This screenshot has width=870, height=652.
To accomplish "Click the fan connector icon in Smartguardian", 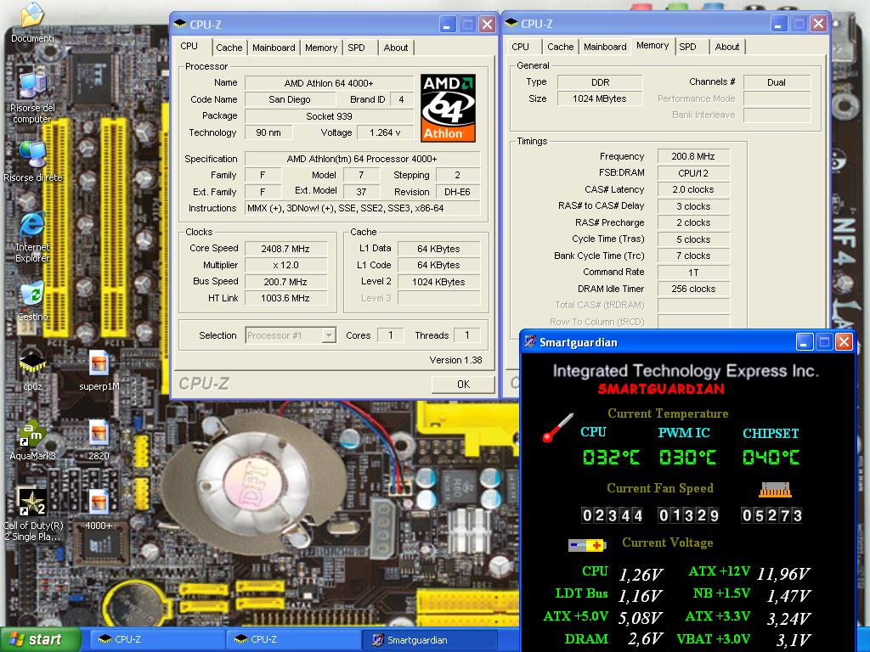I will [775, 490].
